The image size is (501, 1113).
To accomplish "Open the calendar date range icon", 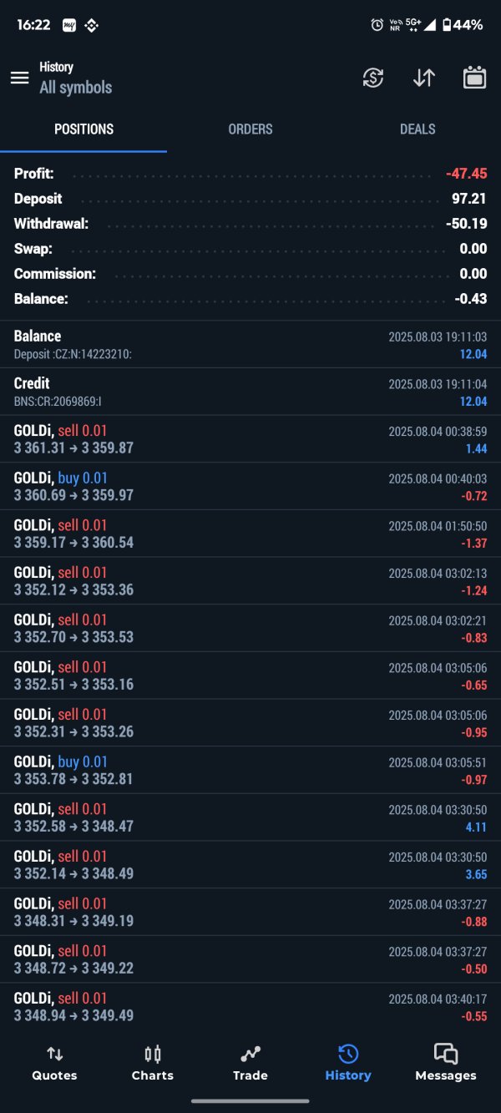I will (475, 78).
